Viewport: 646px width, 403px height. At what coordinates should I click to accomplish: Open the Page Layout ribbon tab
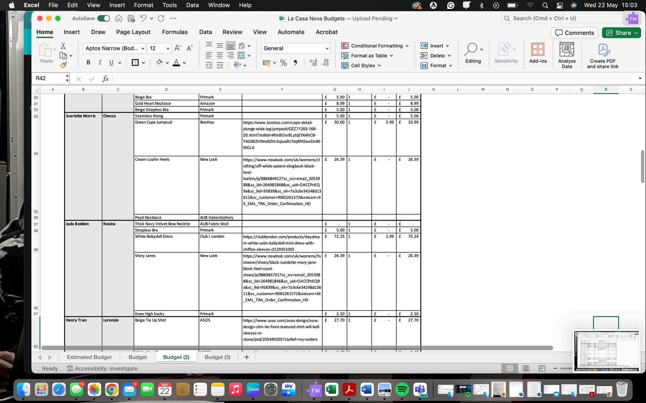point(133,32)
